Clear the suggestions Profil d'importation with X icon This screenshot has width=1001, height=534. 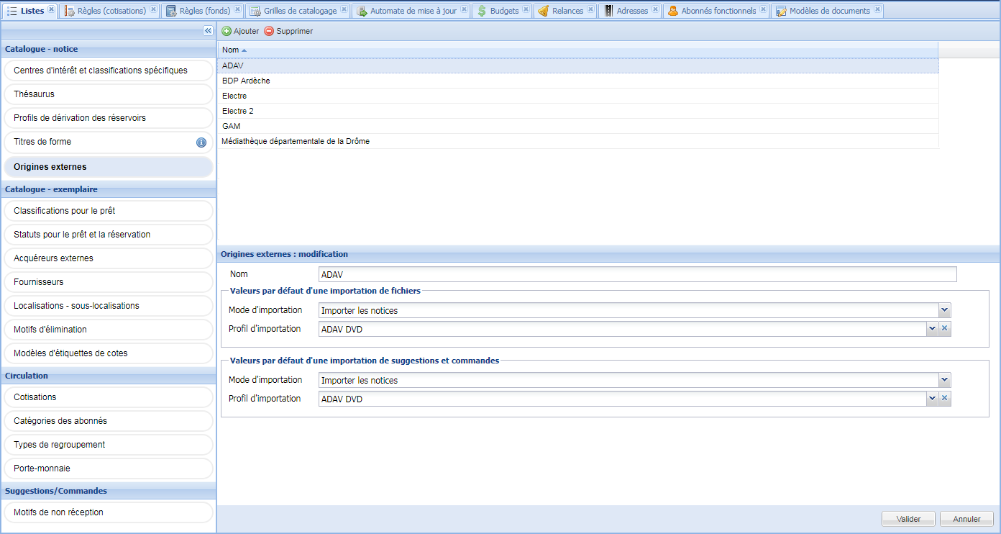[945, 399]
